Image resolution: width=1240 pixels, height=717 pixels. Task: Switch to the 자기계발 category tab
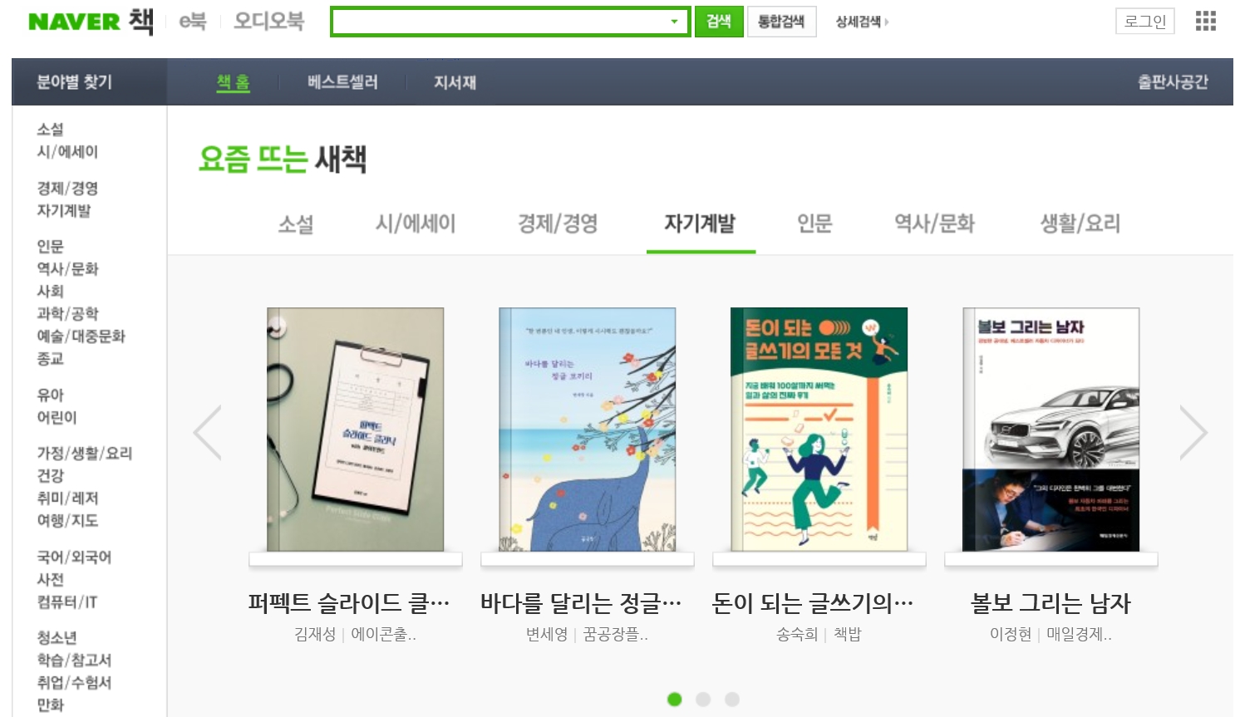pos(700,223)
